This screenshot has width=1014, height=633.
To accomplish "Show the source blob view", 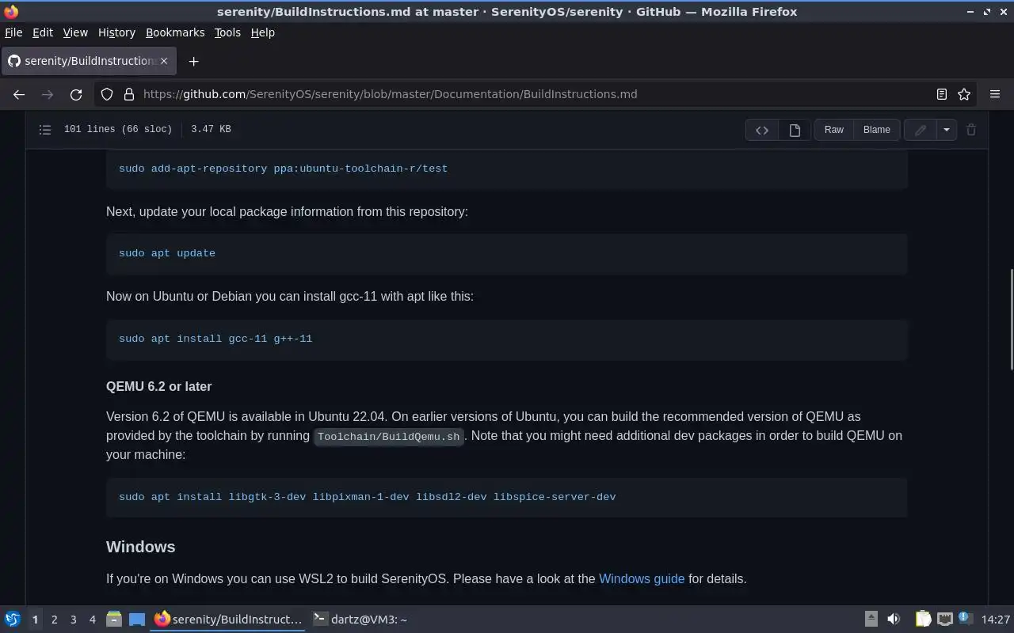I will click(762, 130).
